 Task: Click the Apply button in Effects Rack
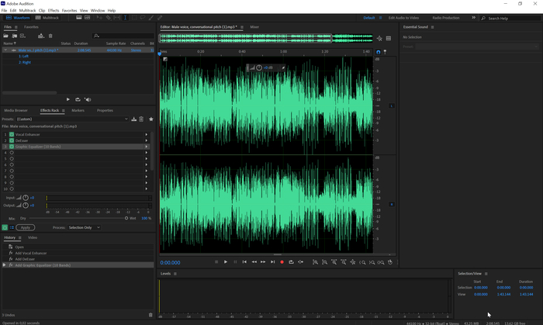click(26, 227)
